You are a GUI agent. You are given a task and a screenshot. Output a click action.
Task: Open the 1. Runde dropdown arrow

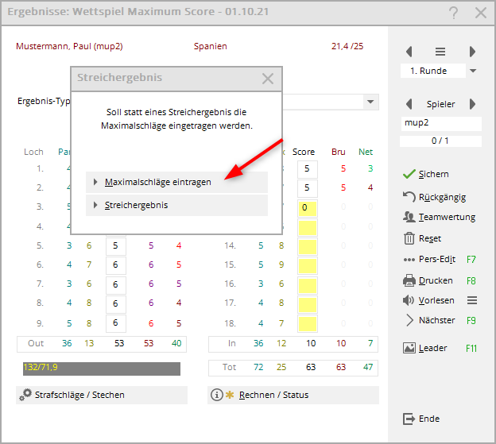tap(473, 71)
